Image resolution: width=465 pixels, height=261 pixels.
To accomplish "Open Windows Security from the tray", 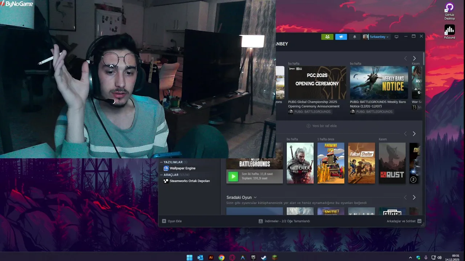I will coord(418,258).
